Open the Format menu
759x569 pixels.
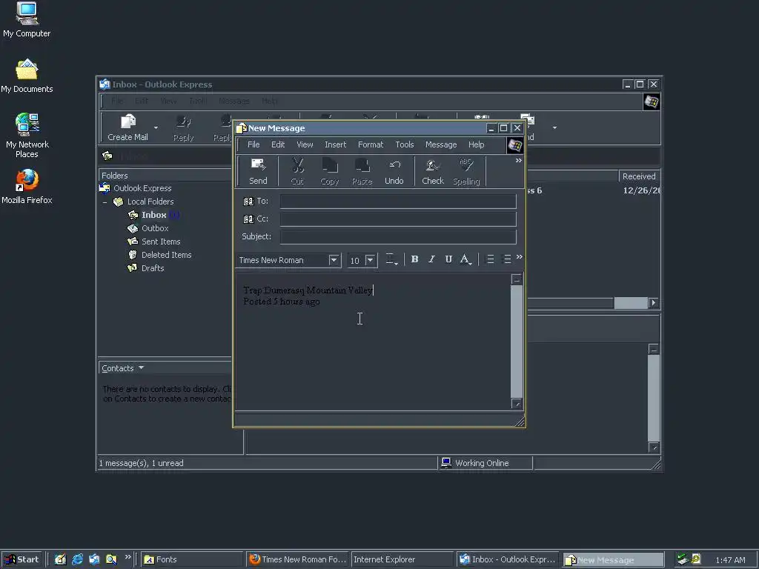[371, 144]
